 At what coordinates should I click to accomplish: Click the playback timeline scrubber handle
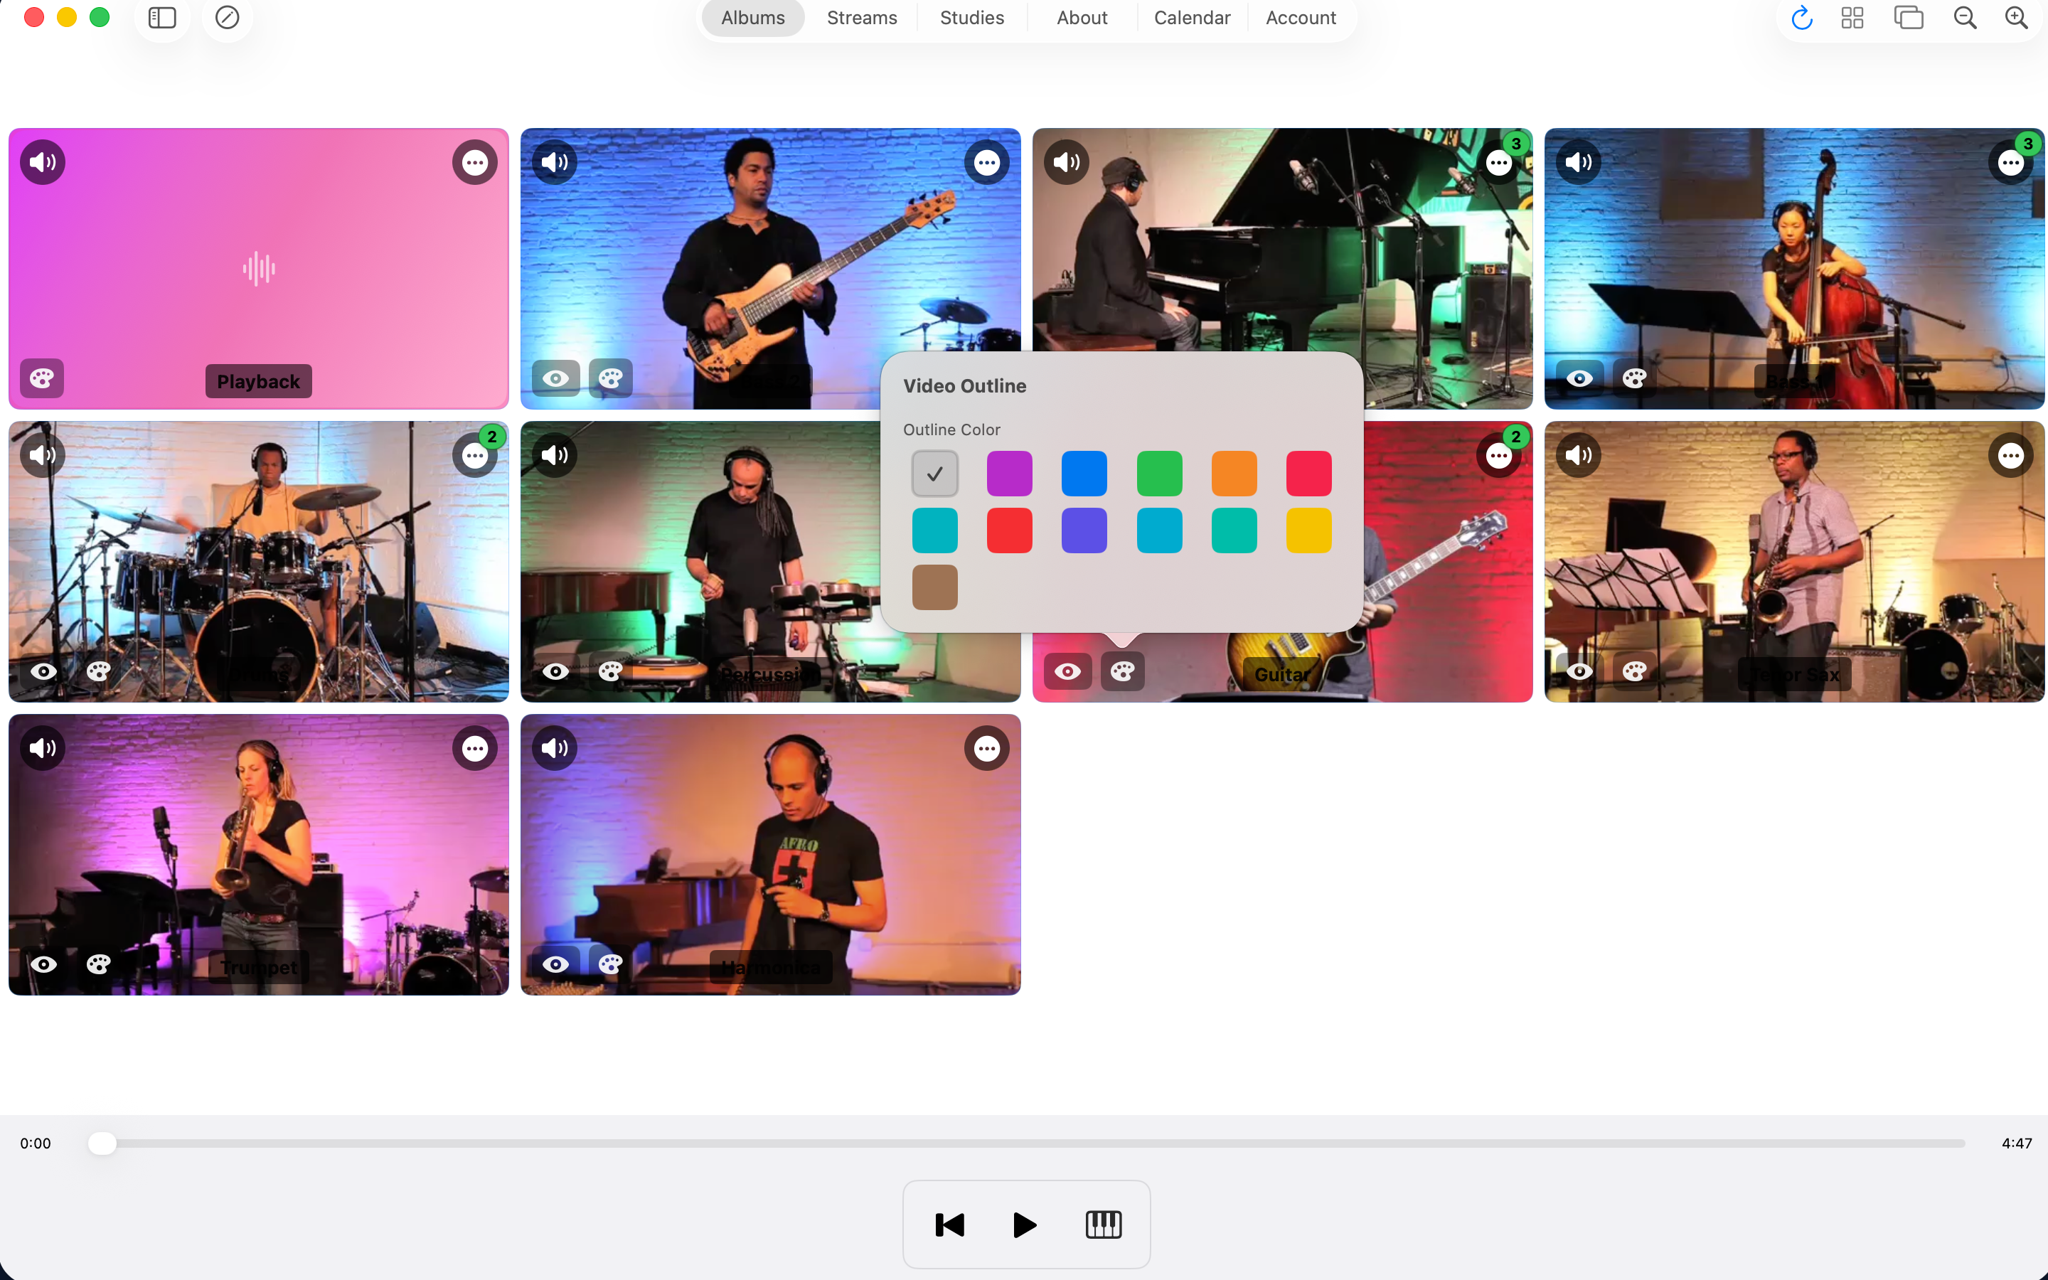pos(102,1143)
